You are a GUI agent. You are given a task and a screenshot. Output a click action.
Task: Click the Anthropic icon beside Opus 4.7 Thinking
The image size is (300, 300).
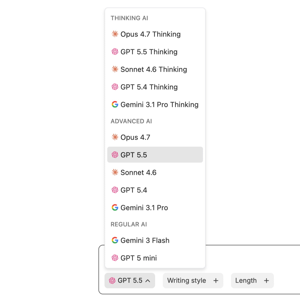[115, 34]
